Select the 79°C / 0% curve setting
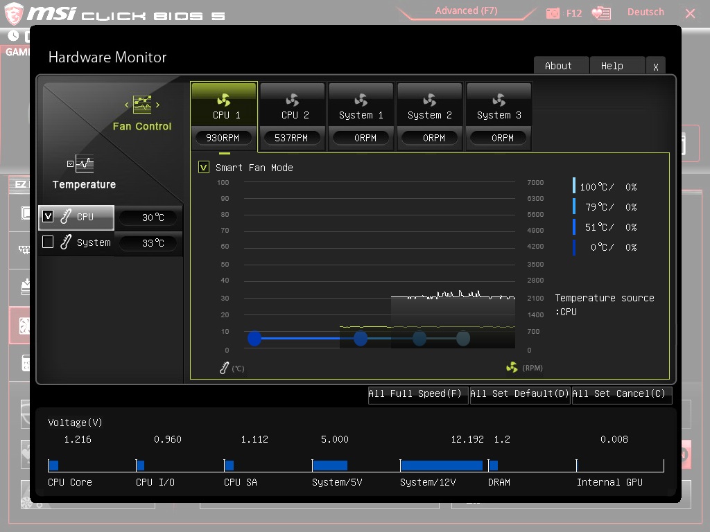The width and height of the screenshot is (710, 532). [x=605, y=207]
